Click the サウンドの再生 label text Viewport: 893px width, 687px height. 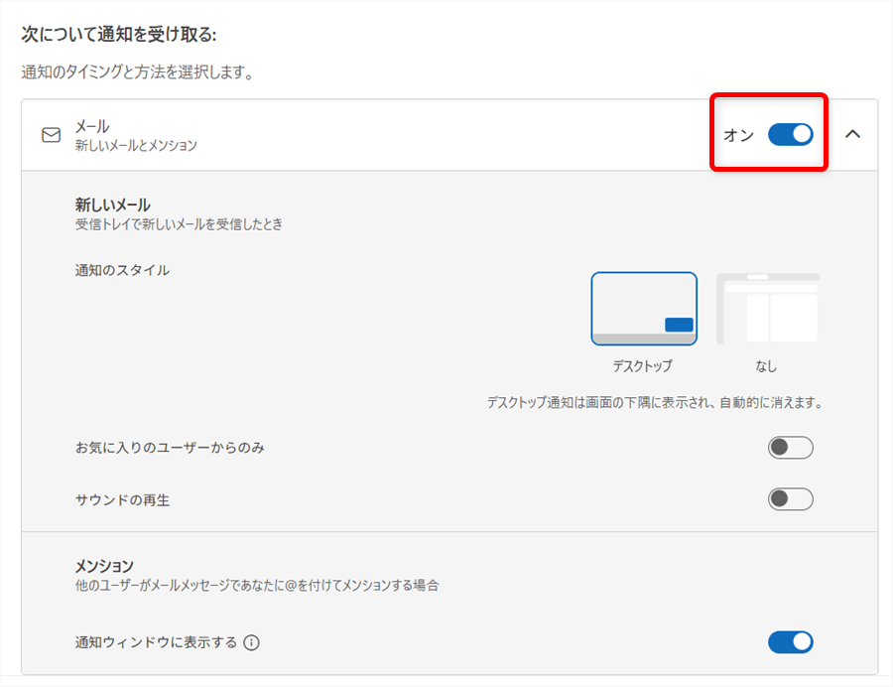pyautogui.click(x=122, y=500)
